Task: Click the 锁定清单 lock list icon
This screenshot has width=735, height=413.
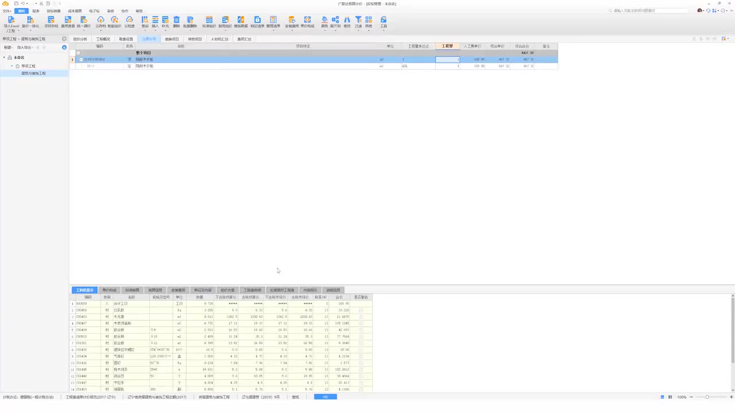Action: coord(257,22)
